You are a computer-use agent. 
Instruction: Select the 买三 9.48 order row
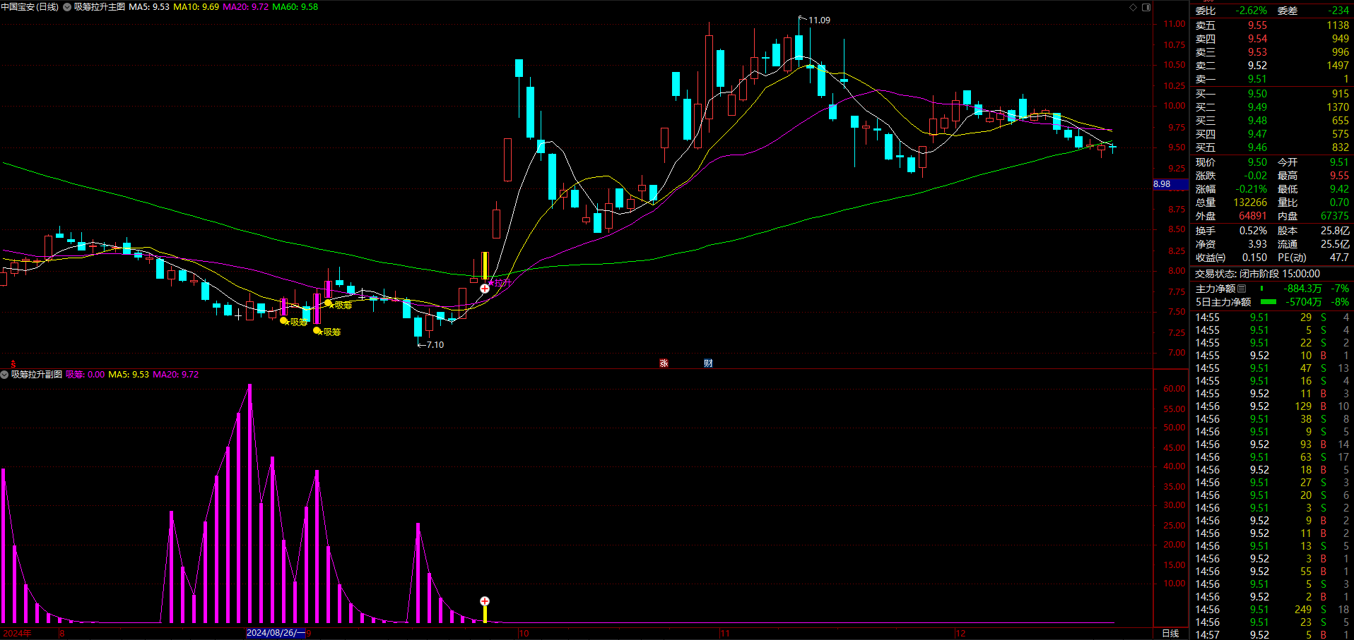click(x=1272, y=121)
